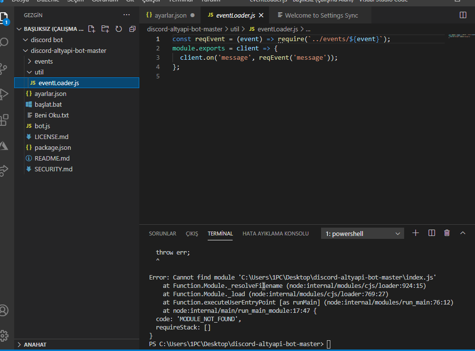This screenshot has width=475, height=351.
Task: Refresh the file explorer
Action: (118, 29)
